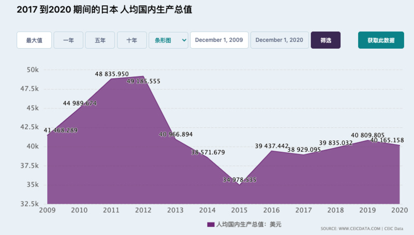Click the 34 978.535 data point for 2015
This screenshot has height=235, width=414.
240,184
